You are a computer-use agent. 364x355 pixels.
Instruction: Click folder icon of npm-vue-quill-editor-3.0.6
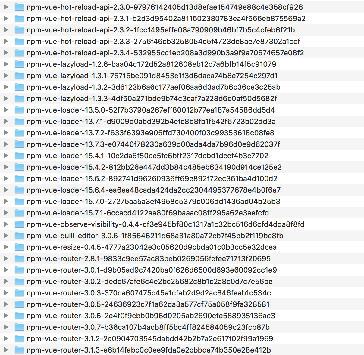pyautogui.click(x=19, y=236)
